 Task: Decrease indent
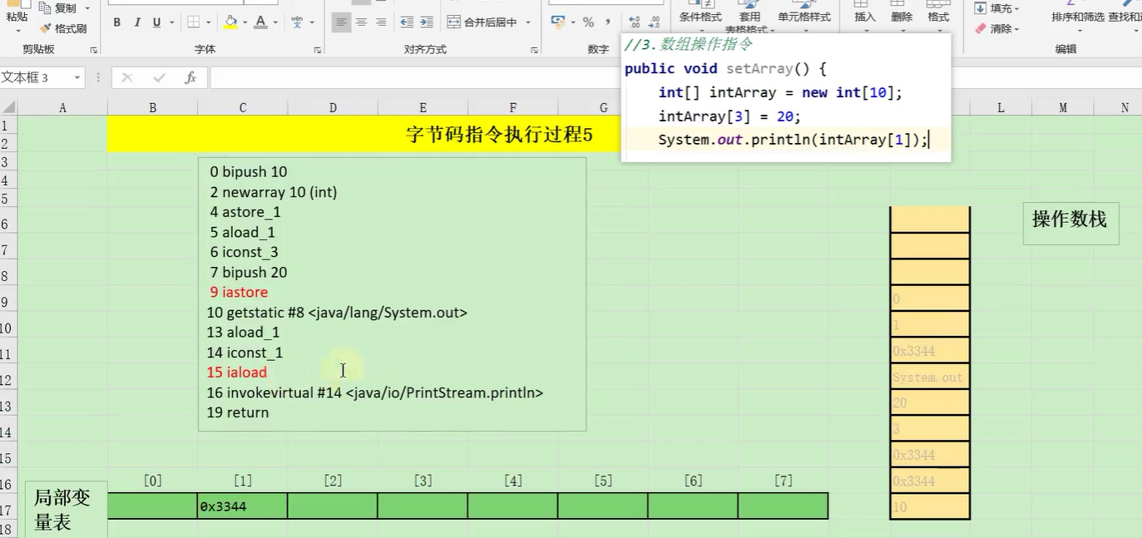pyautogui.click(x=407, y=22)
